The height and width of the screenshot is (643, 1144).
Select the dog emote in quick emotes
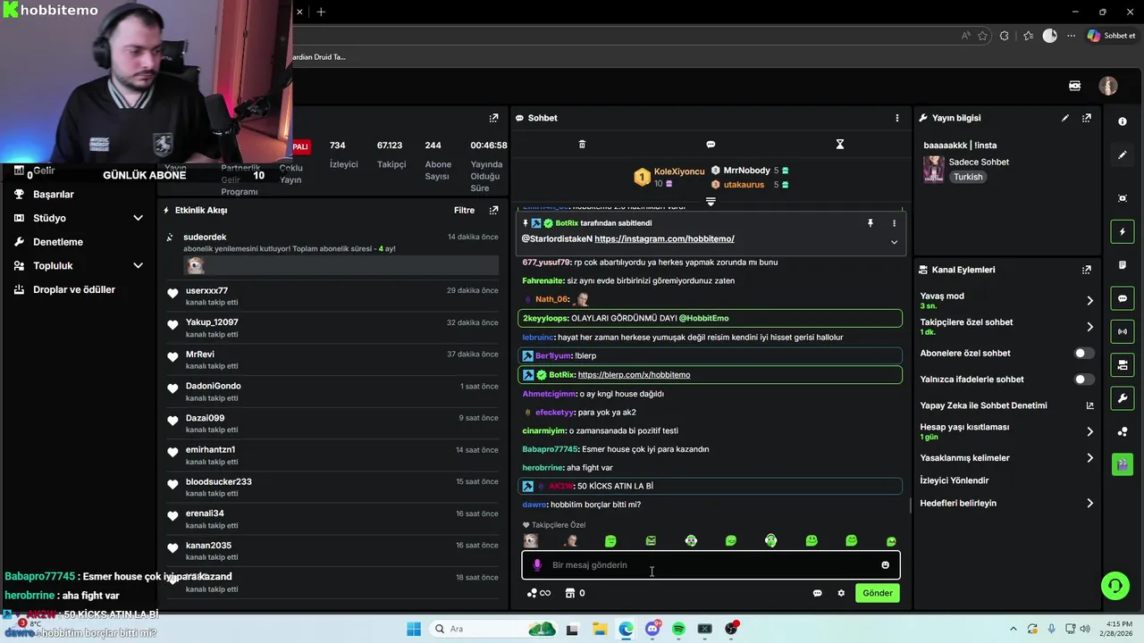pyautogui.click(x=531, y=541)
